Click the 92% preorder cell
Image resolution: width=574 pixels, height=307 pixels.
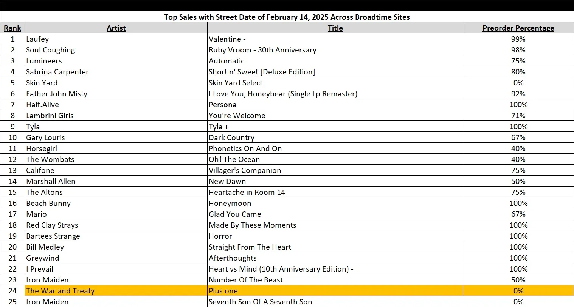tap(518, 94)
